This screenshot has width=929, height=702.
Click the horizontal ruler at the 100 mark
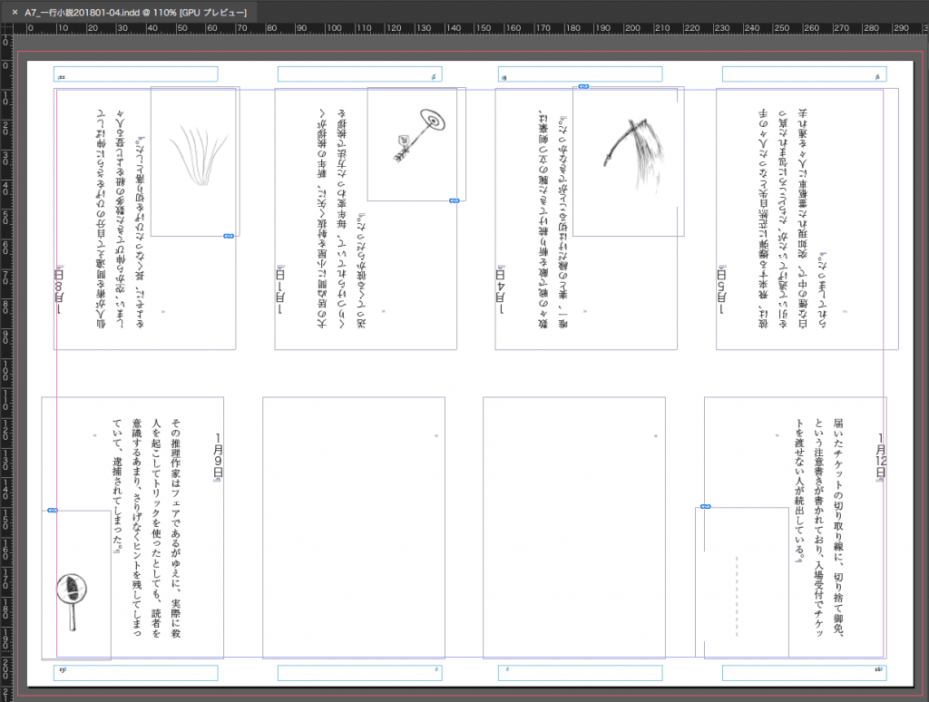[334, 28]
